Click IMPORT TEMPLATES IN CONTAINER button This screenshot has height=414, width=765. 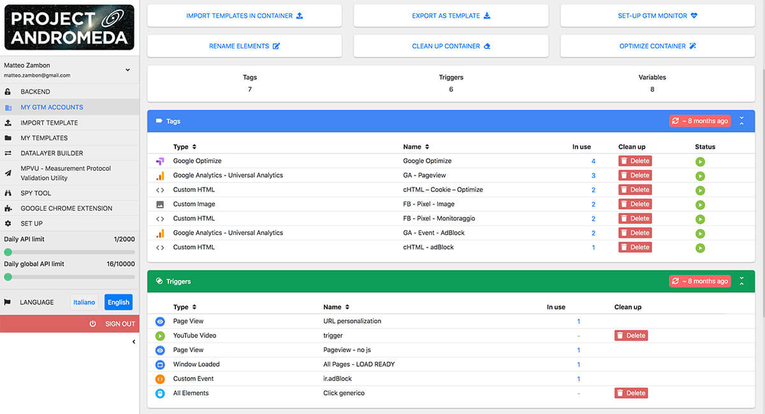pos(244,16)
